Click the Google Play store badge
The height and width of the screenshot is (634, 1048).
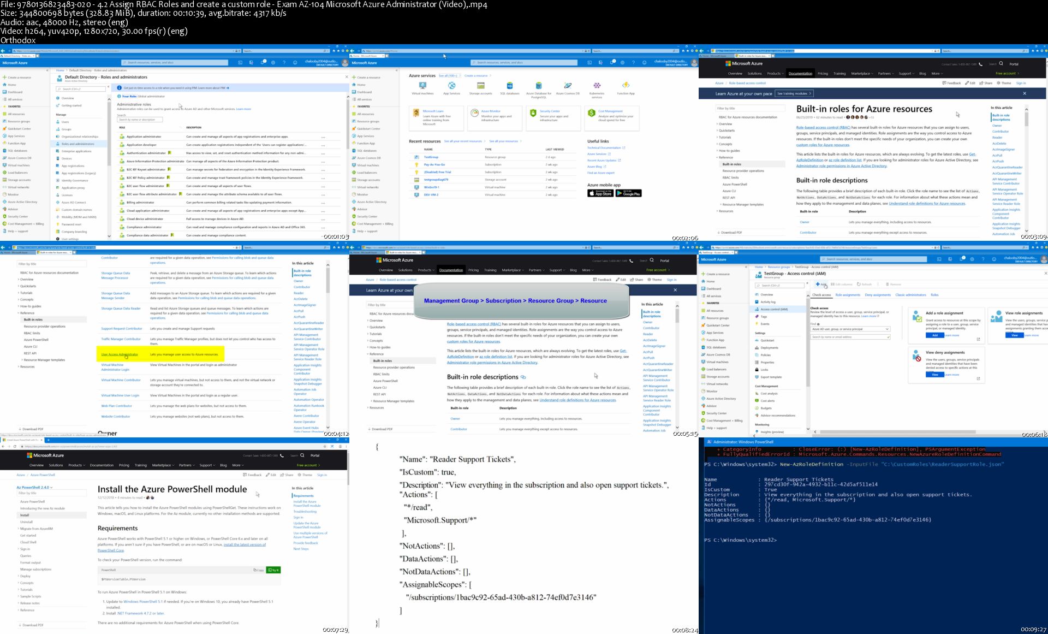click(628, 193)
